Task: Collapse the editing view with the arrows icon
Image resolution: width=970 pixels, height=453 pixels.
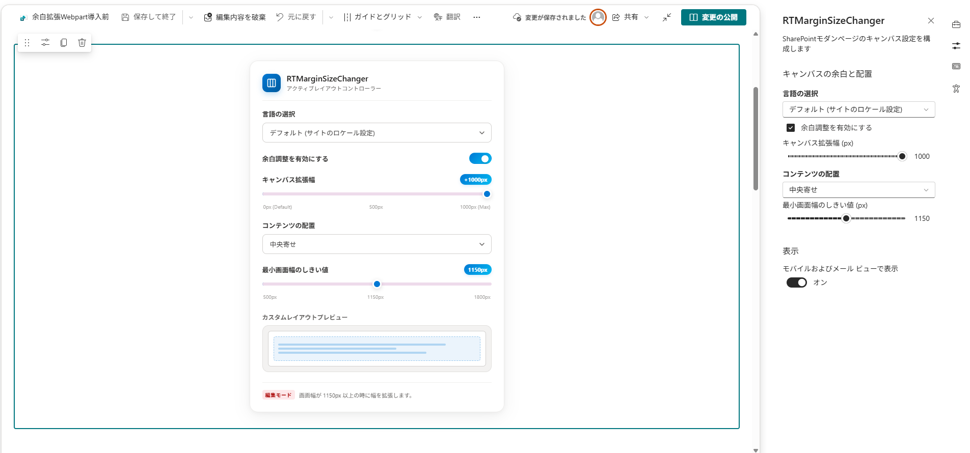Action: pyautogui.click(x=667, y=17)
